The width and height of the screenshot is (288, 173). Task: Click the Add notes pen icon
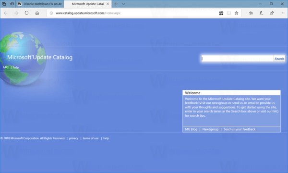tap(261, 13)
